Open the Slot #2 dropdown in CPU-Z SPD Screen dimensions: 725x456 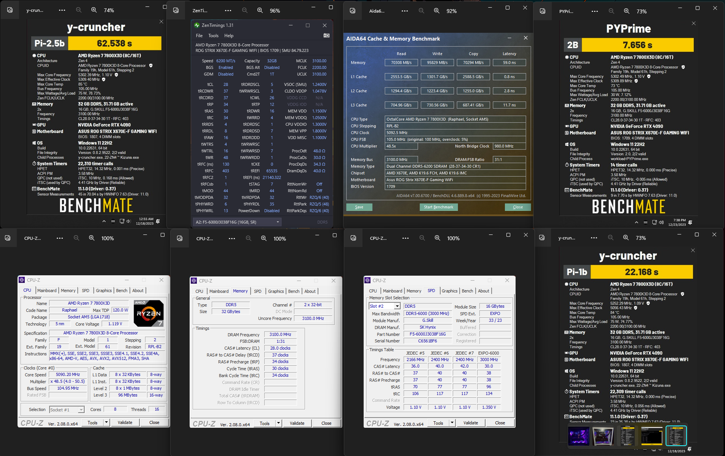point(397,306)
